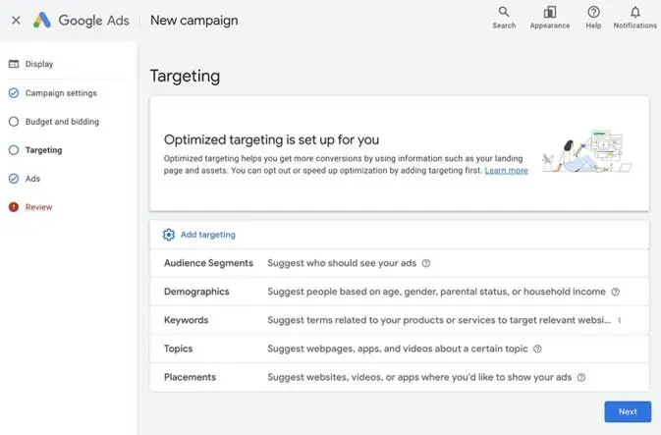Click help icon beside Audience Segments description

point(426,263)
